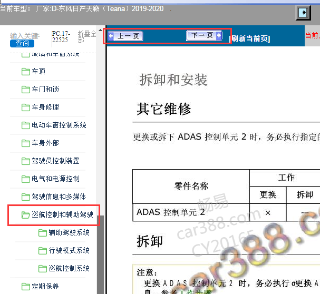Expand 驾驶信息和多媒体 category
Screen dimensions: 320x294
pyautogui.click(x=59, y=197)
